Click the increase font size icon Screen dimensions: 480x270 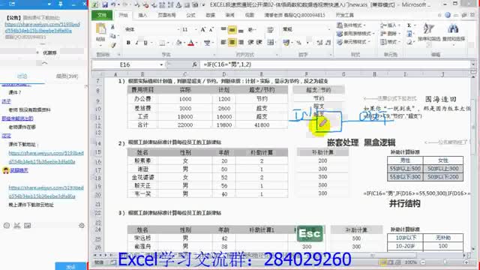[203, 29]
